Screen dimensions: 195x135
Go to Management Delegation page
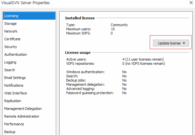[29, 109]
